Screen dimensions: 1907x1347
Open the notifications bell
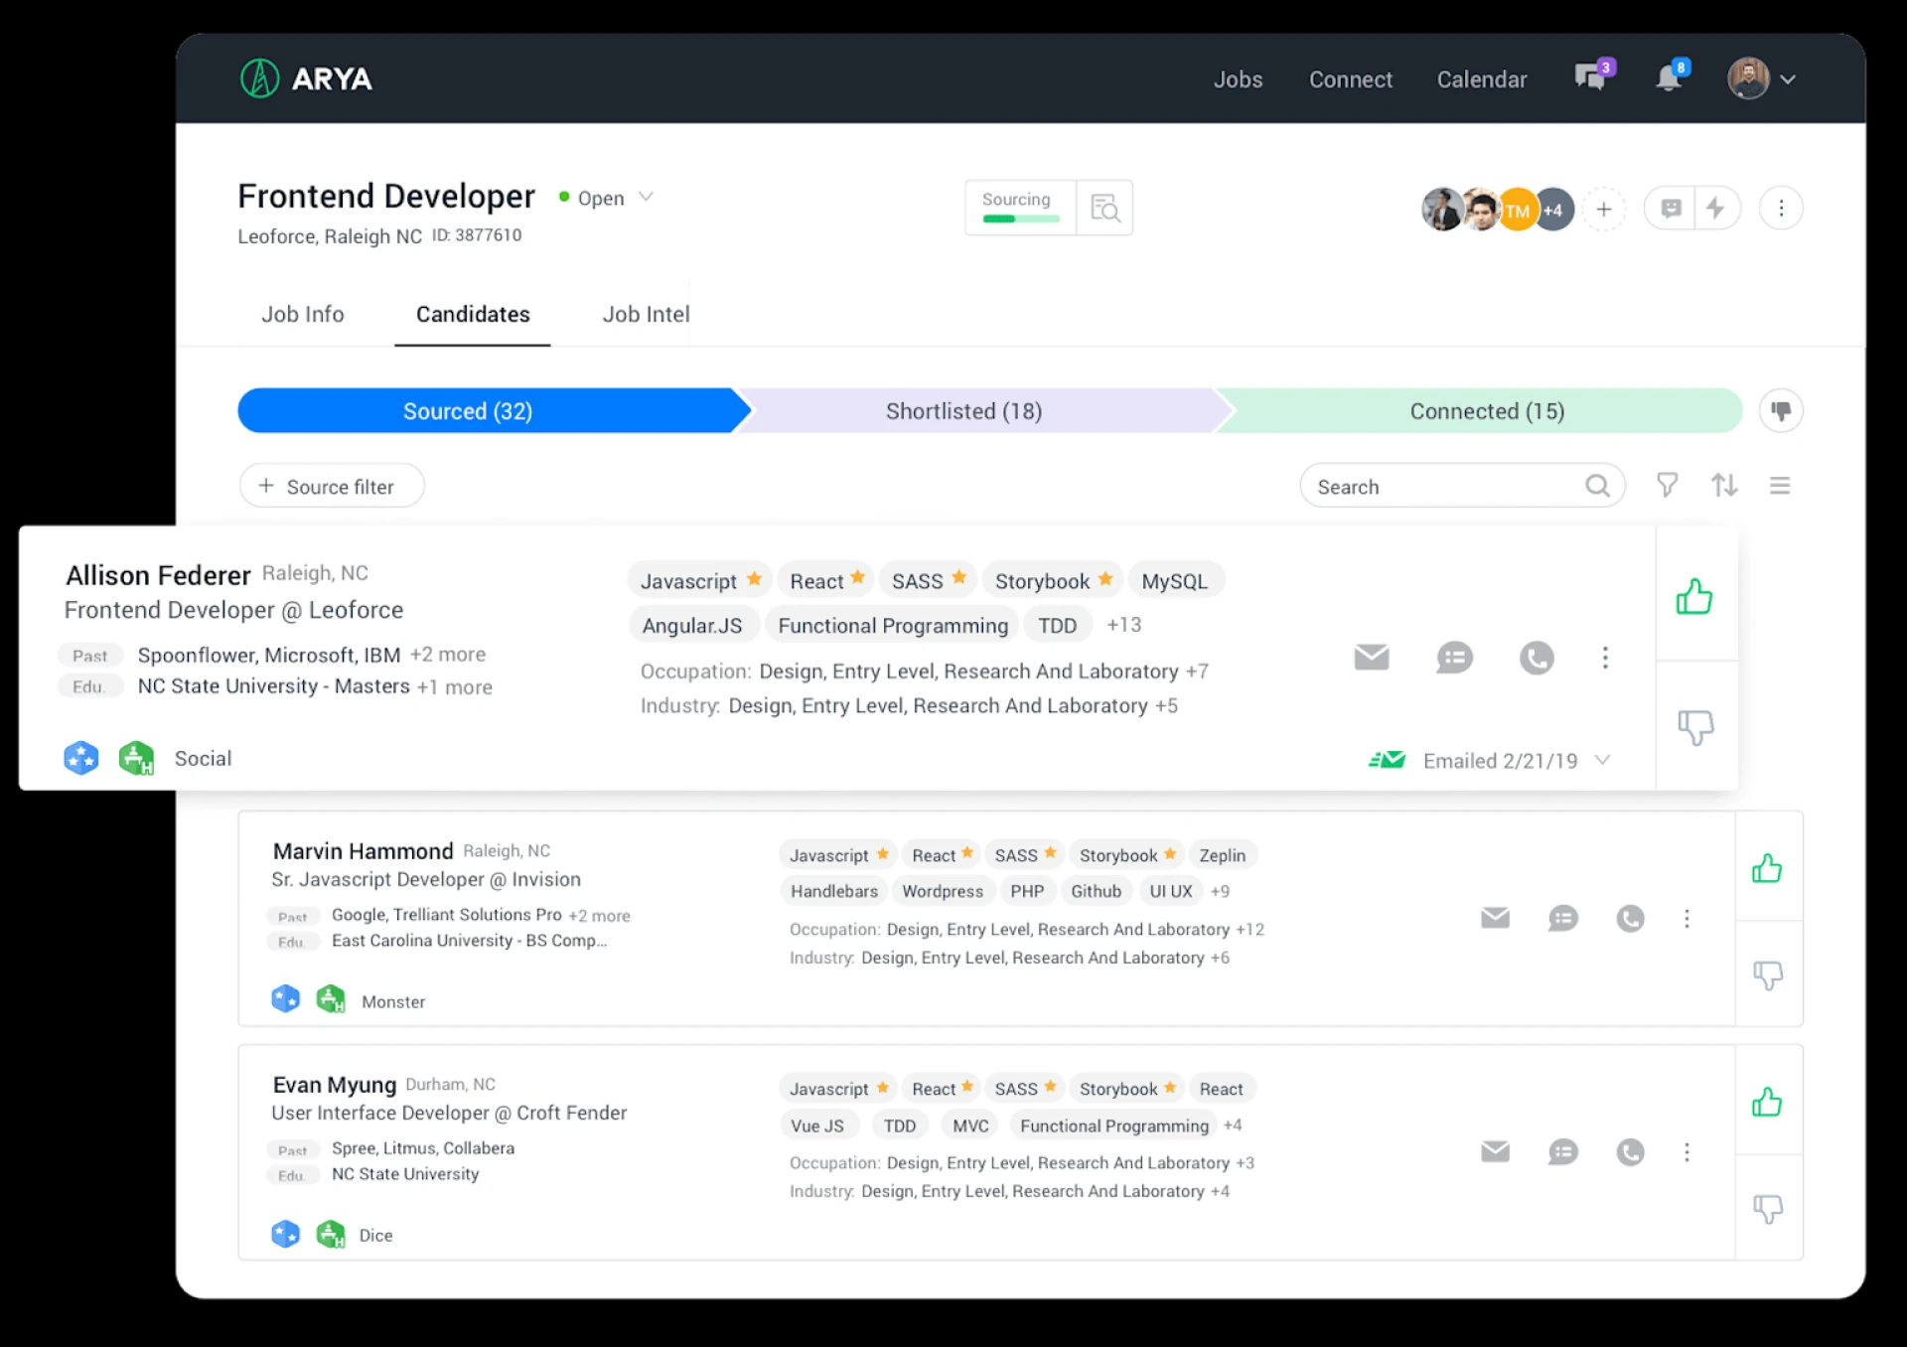[x=1669, y=78]
